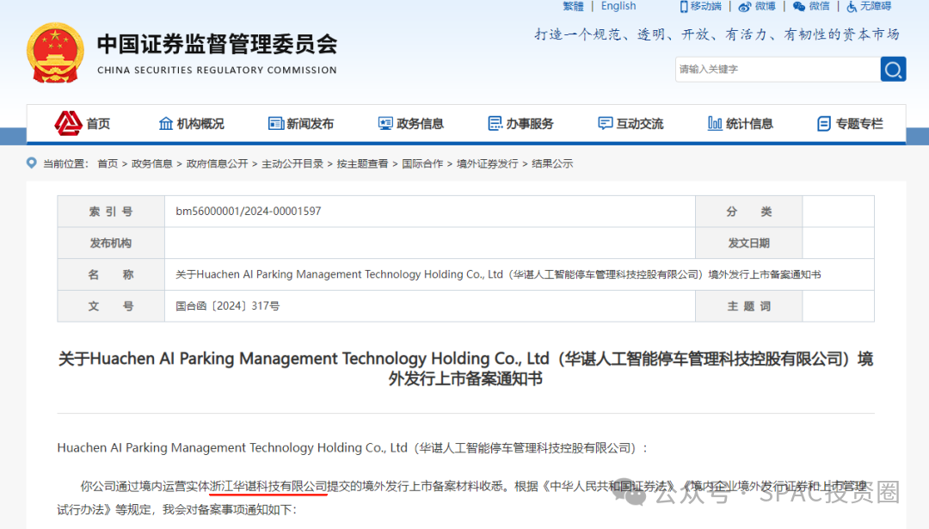The width and height of the screenshot is (929, 529).
Task: Click the 索引号 table label
Action: 111,212
